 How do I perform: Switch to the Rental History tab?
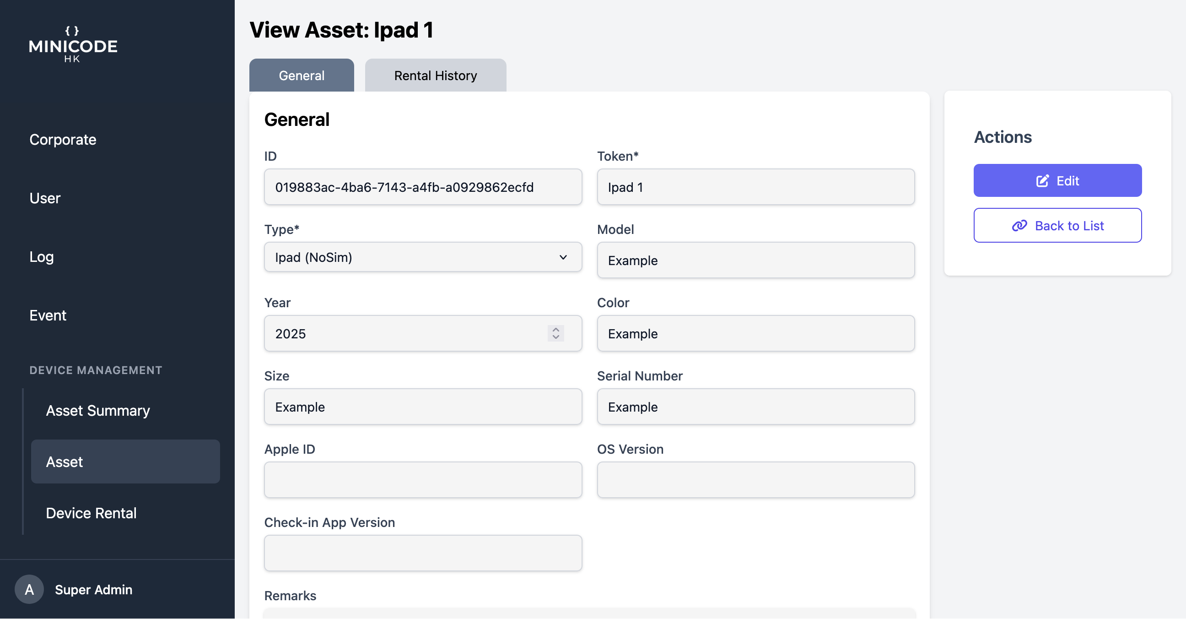pos(435,75)
